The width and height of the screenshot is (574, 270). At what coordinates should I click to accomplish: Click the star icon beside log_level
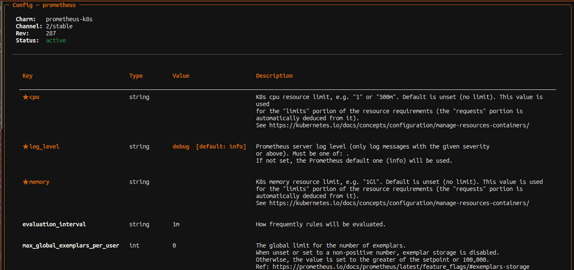[25, 146]
